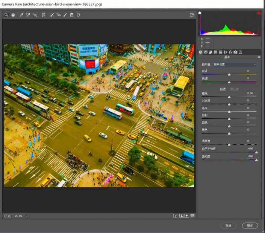
Task: Select the Adjustment Brush tool
Action: tap(65, 15)
